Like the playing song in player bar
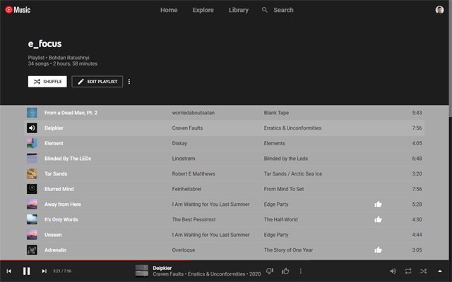The width and height of the screenshot is (452, 282). [285, 271]
